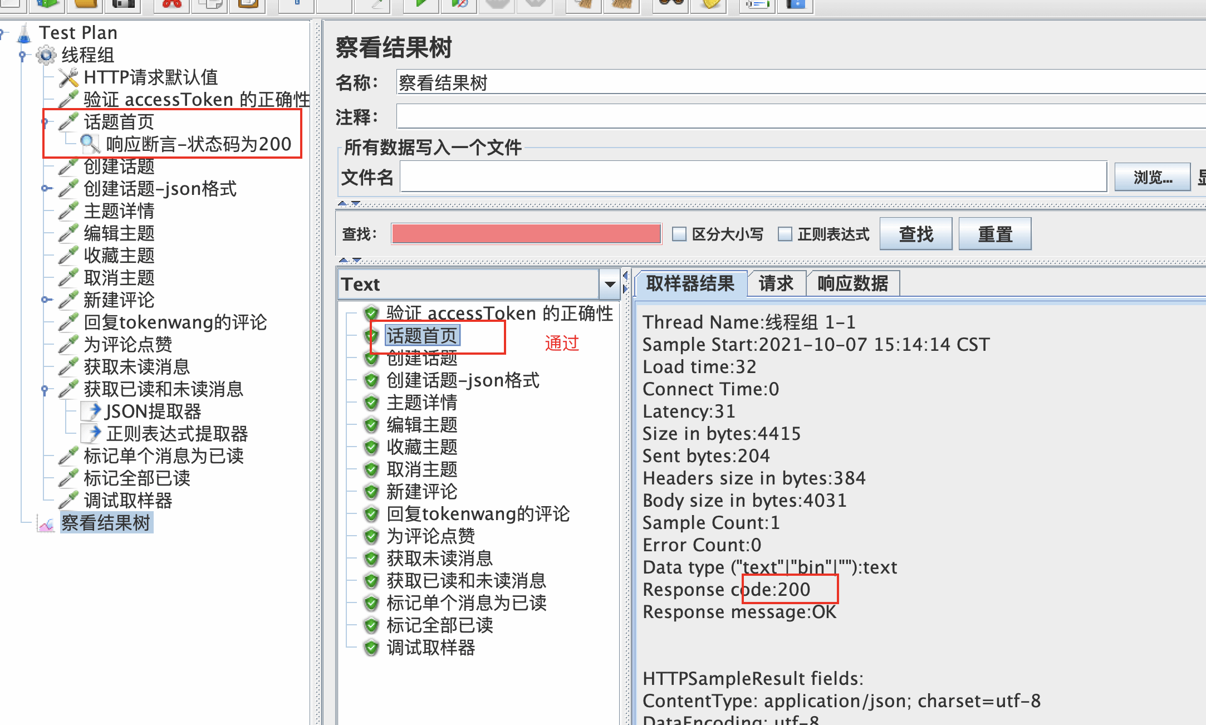Screen dimensions: 1206x725
Task: Open the Text renderer dropdown arrow
Action: (610, 285)
